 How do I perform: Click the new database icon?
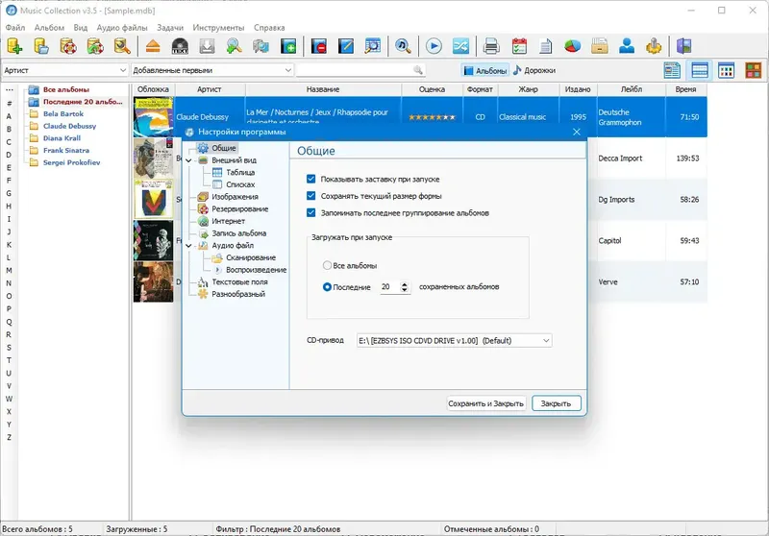tap(14, 46)
